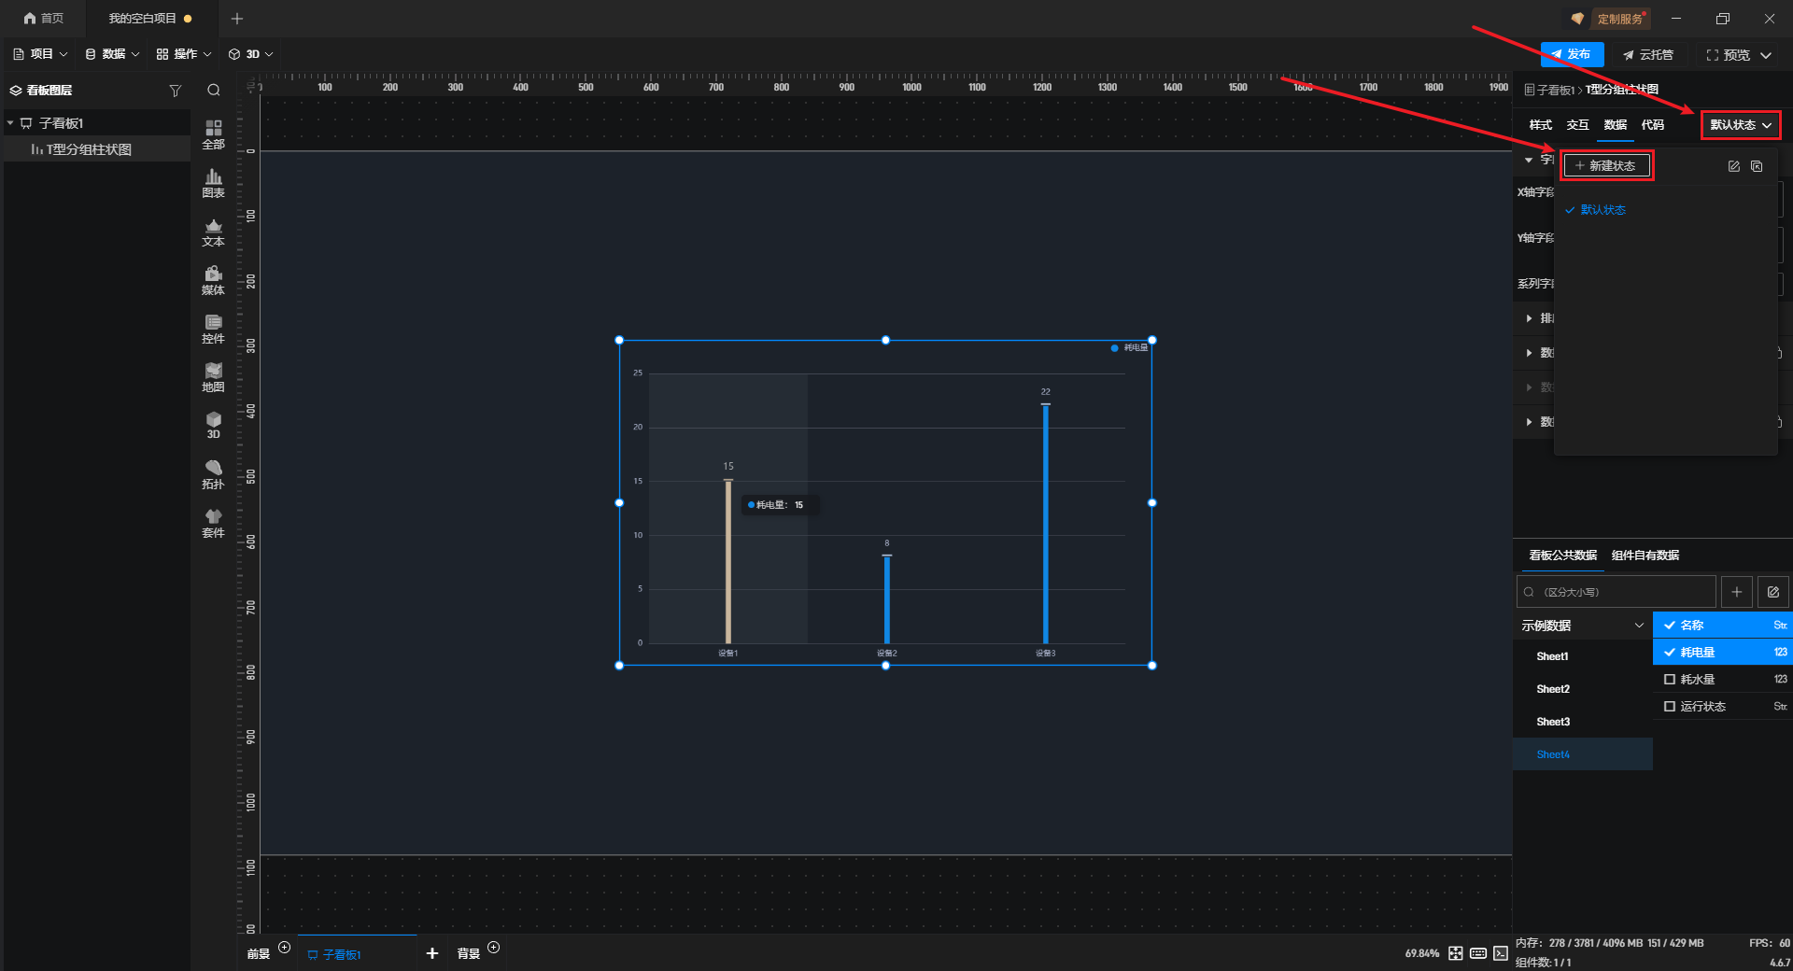Uncheck the 名称 field checkbox
The width and height of the screenshot is (1793, 971).
pos(1670,626)
